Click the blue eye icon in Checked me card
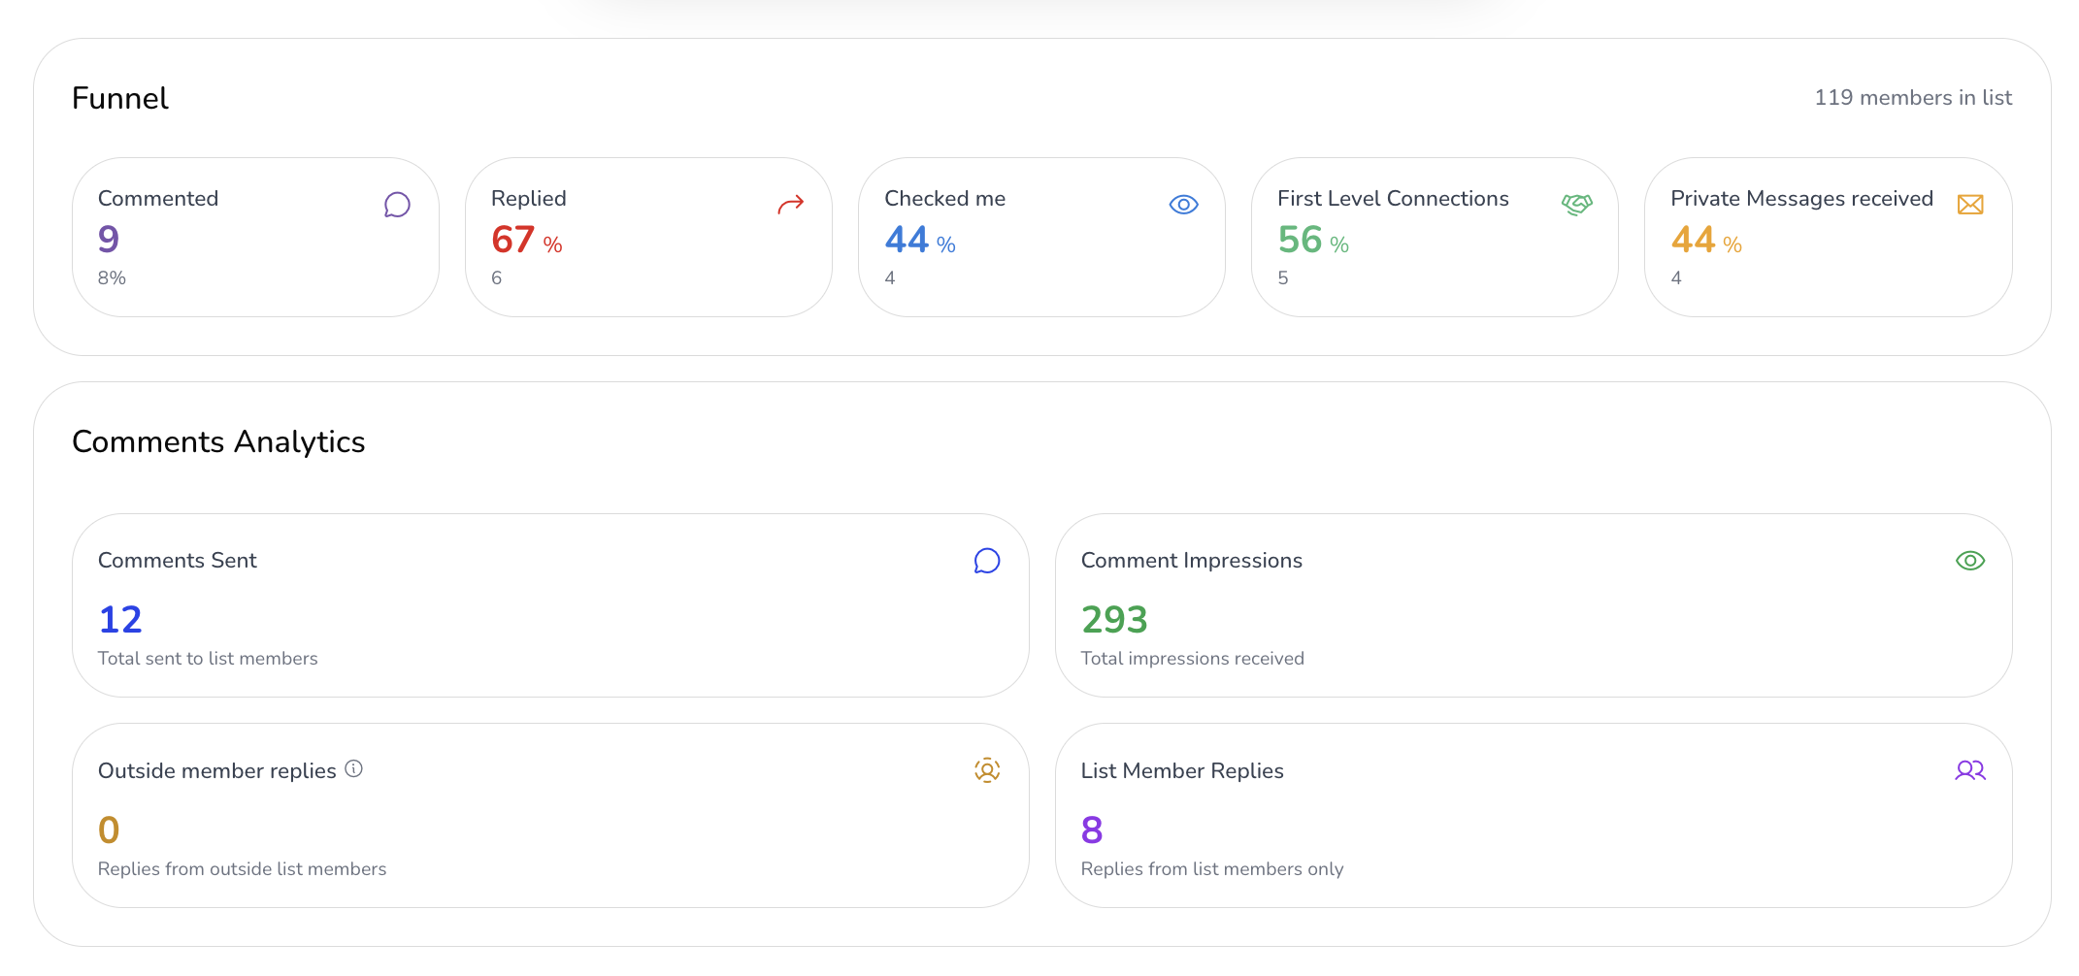Viewport: 2079px width, 976px height. tap(1184, 205)
